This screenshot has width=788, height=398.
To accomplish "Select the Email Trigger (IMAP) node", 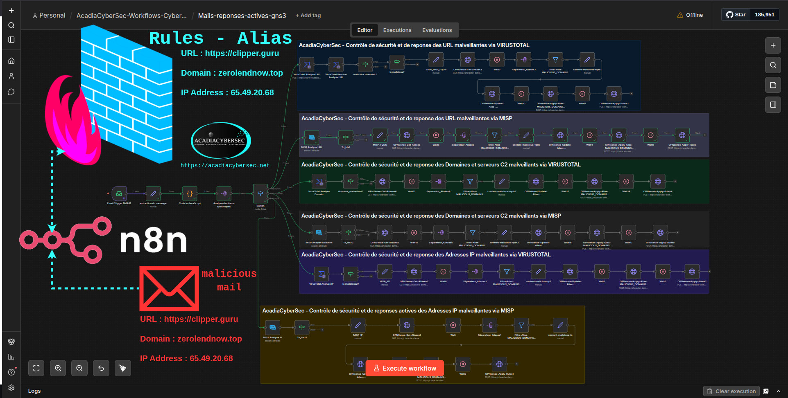I will [119, 193].
